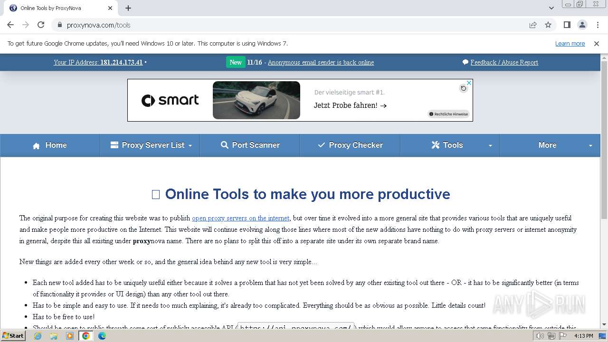
Task: Close the smart ad with the X icon
Action: pyautogui.click(x=469, y=83)
